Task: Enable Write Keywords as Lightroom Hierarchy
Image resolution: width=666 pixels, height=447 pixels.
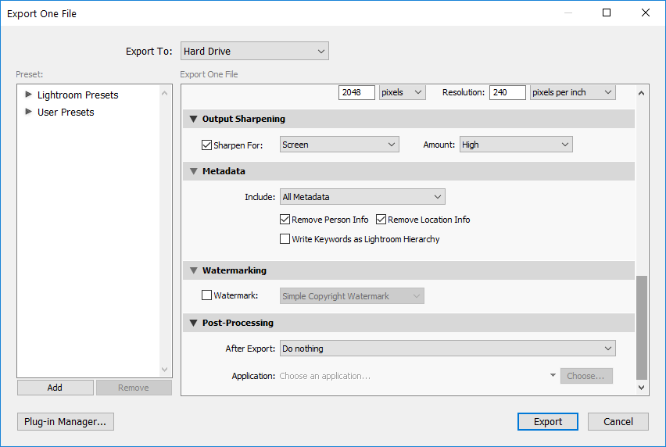Action: [285, 239]
